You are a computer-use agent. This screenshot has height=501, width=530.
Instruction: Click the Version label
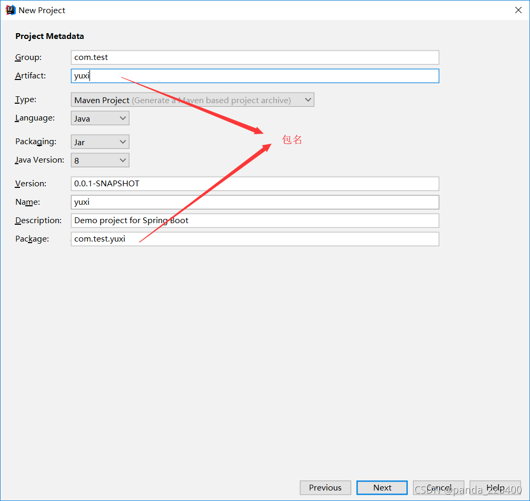click(31, 184)
